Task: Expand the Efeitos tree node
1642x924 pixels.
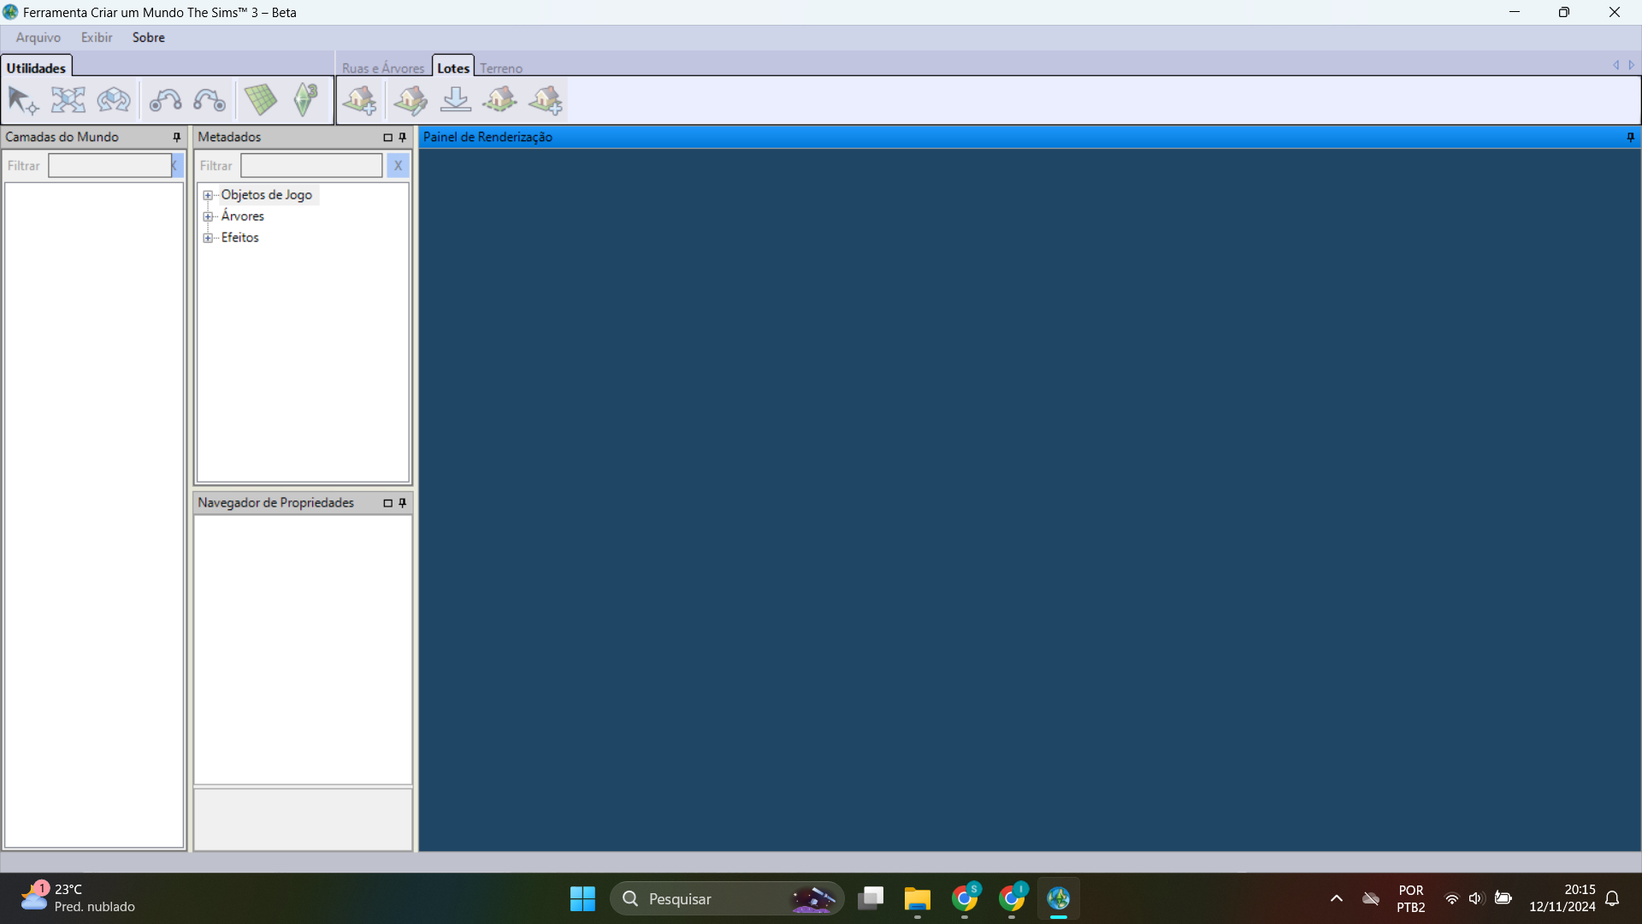Action: [209, 238]
